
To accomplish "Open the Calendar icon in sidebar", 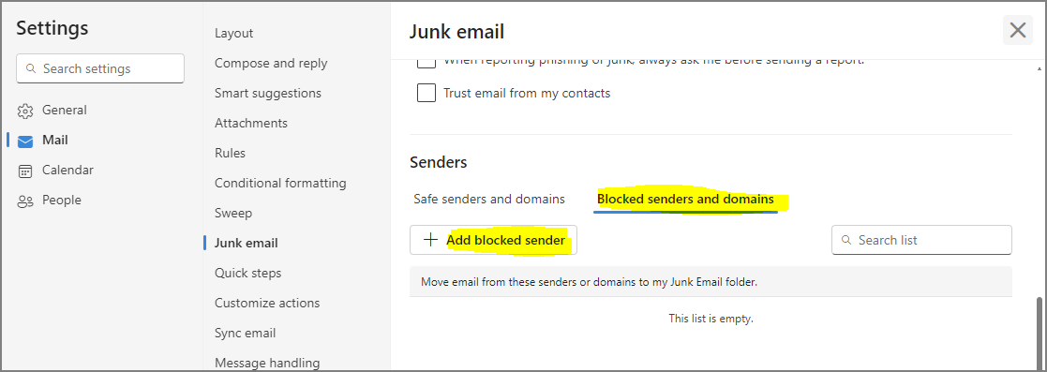I will [25, 171].
